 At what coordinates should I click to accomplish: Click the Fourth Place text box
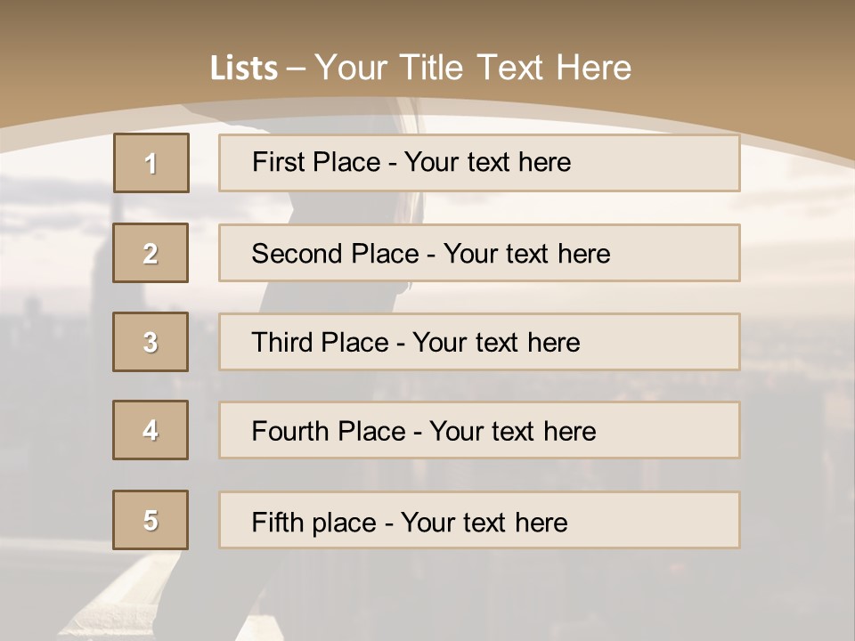[479, 431]
